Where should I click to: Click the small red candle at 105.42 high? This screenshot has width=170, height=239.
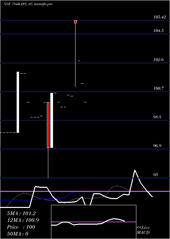click(x=75, y=22)
